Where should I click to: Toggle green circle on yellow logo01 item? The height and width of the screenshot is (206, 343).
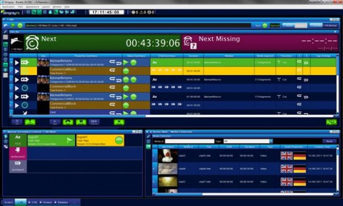click(119, 140)
